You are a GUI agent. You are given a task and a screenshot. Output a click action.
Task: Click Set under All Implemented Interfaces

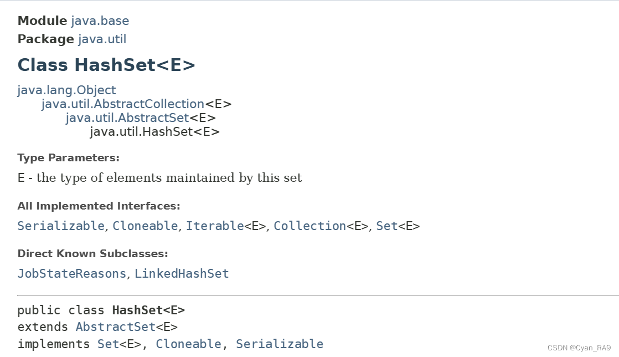[x=387, y=226]
